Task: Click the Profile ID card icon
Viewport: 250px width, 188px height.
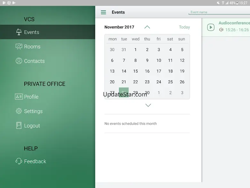Action: 19,96
